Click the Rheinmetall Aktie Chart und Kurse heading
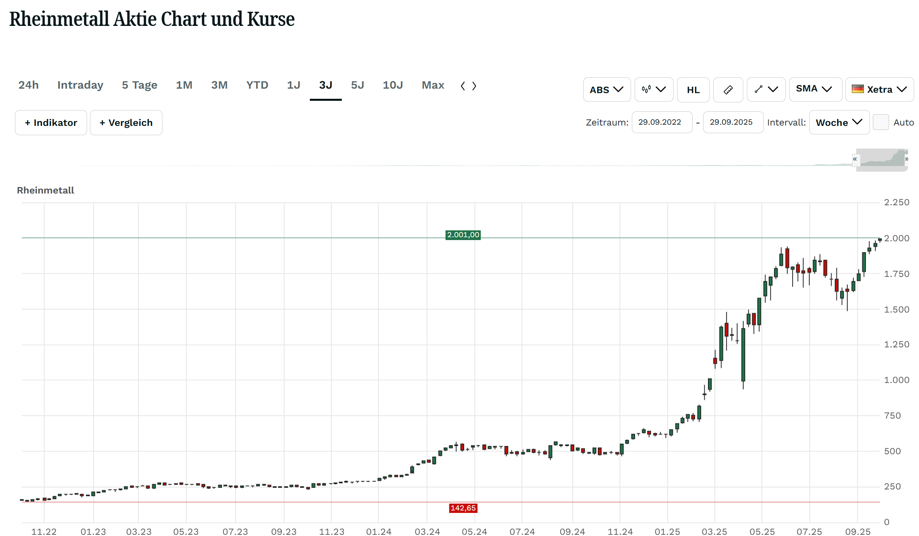The width and height of the screenshot is (919, 536). [x=152, y=19]
